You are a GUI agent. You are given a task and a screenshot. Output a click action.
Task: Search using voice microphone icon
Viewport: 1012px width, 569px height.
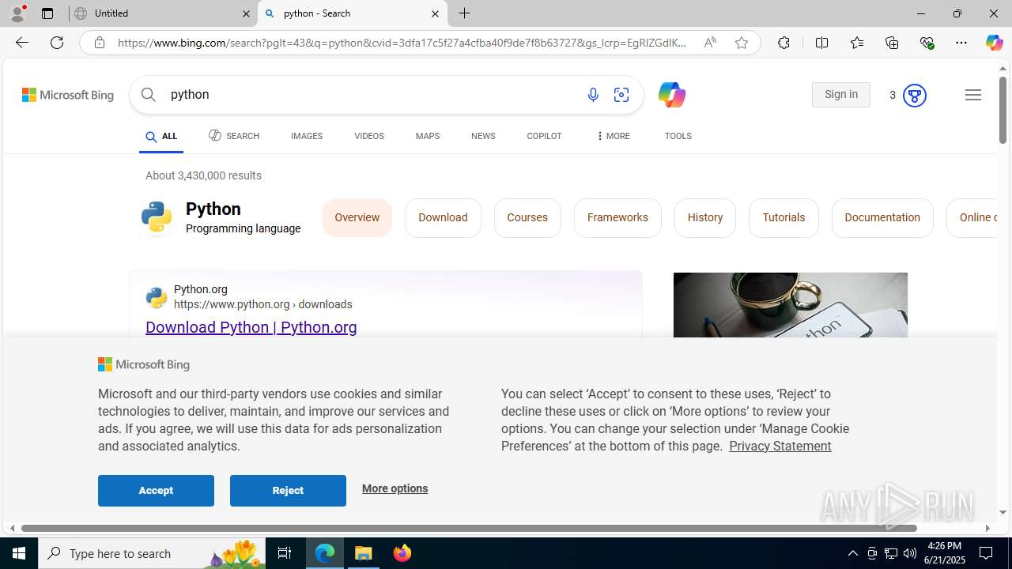click(593, 95)
